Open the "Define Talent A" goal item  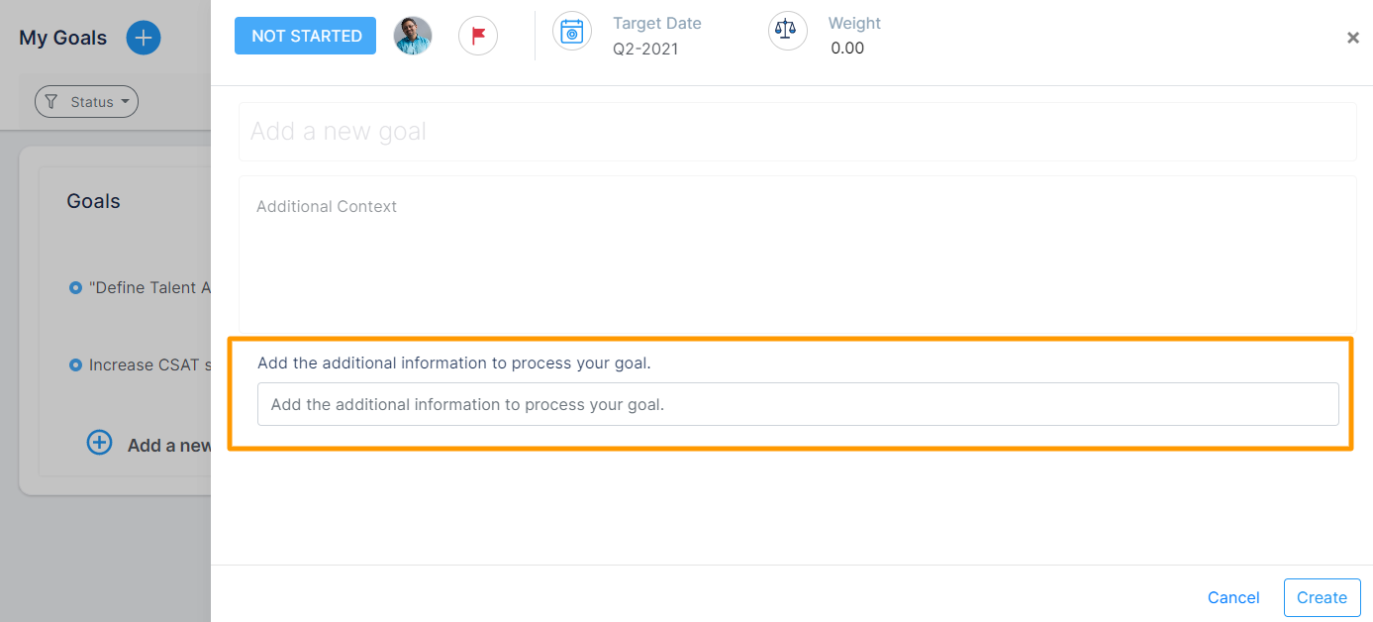pyautogui.click(x=149, y=288)
